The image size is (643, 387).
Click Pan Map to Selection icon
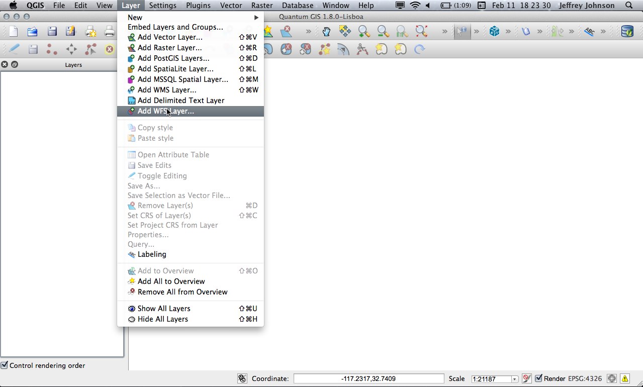point(345,32)
